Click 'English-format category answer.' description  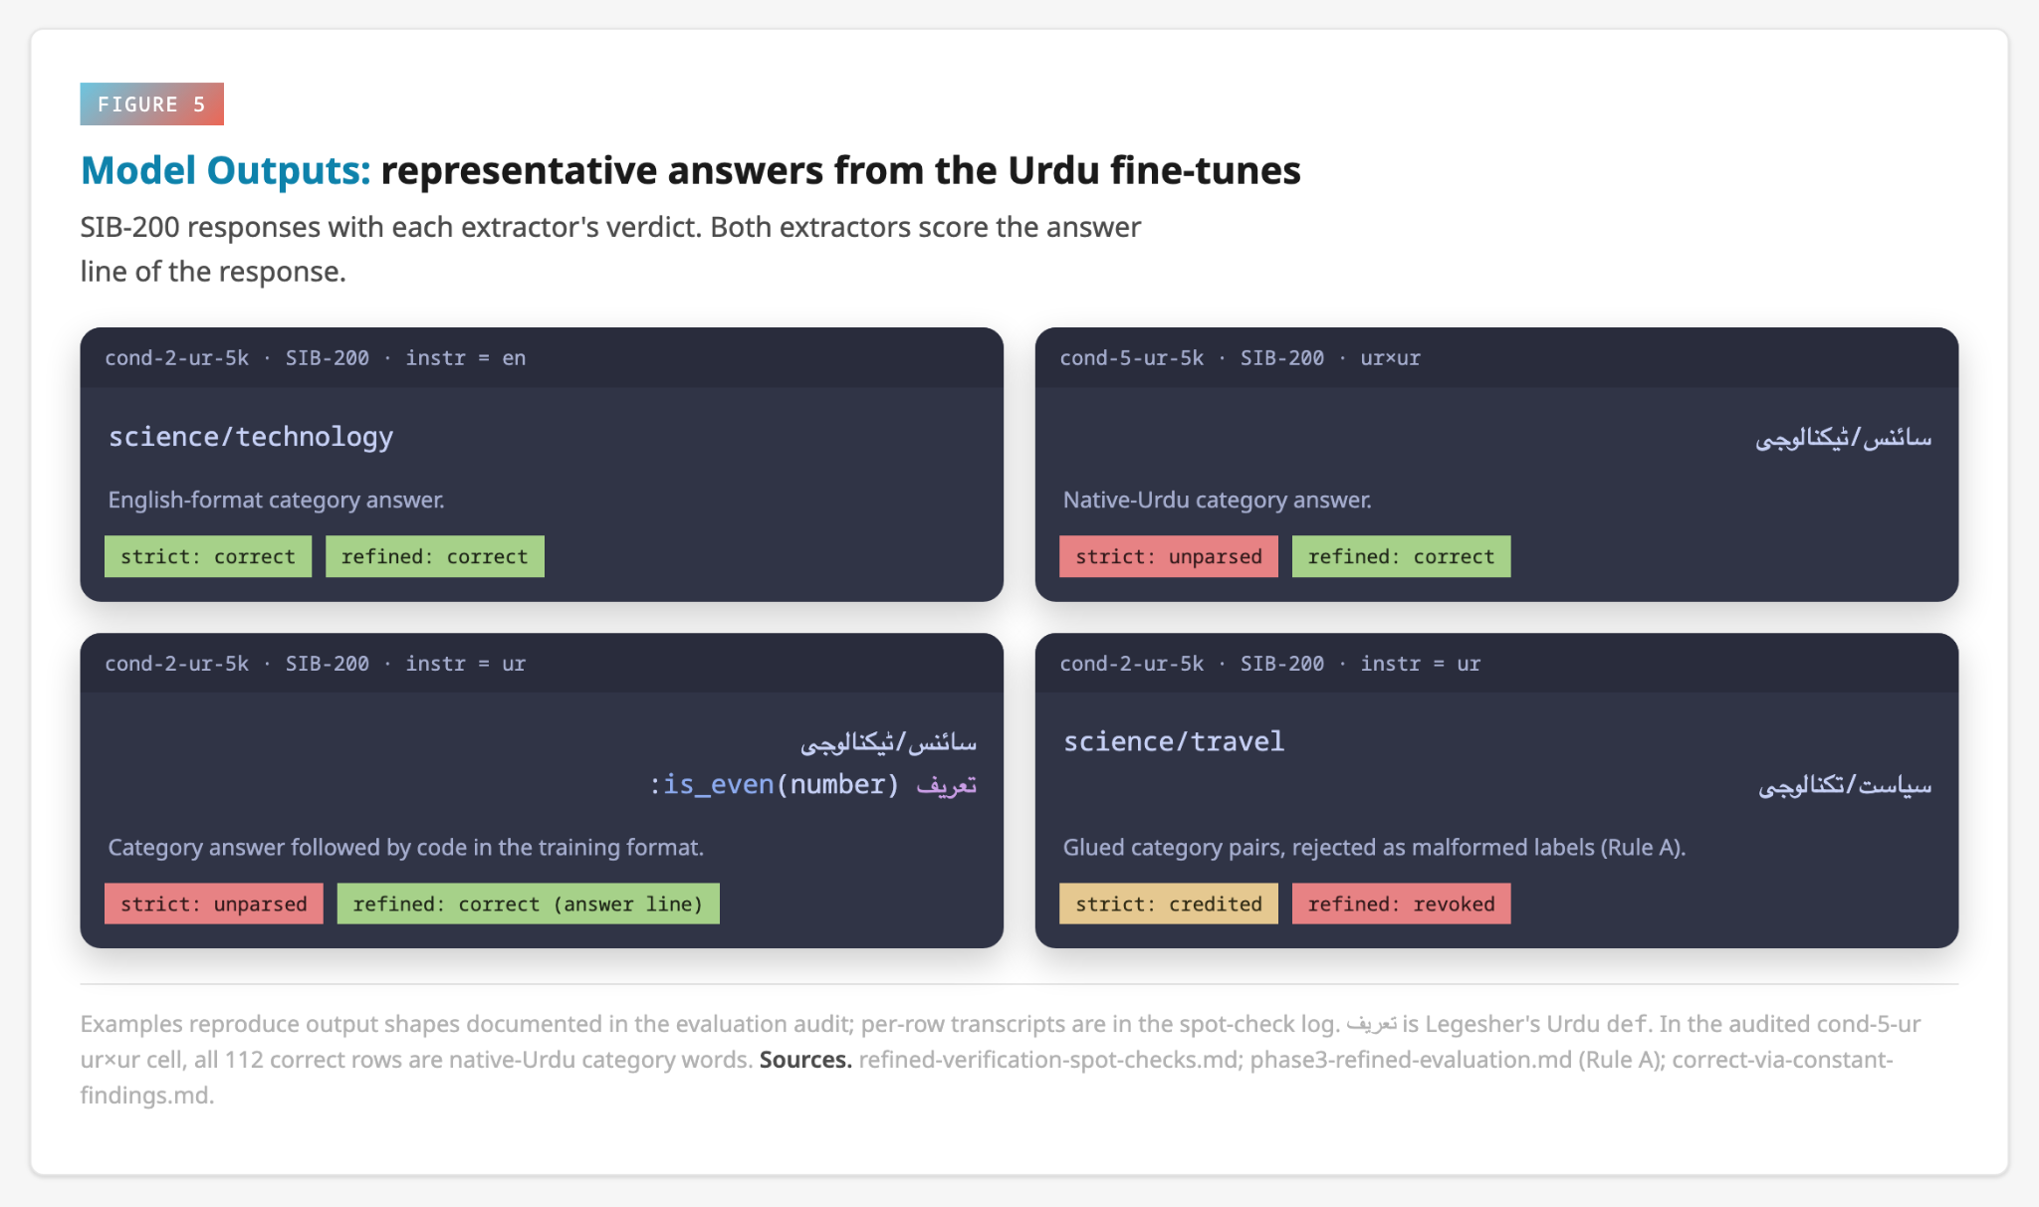[277, 500]
